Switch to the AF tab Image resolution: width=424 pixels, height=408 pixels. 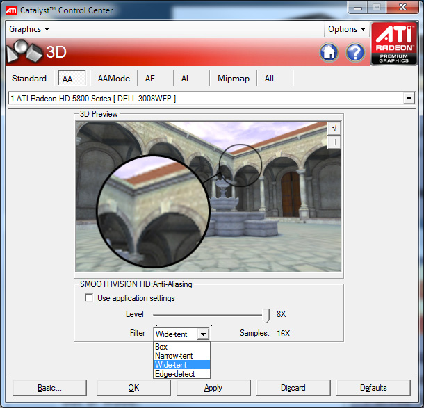pos(150,79)
